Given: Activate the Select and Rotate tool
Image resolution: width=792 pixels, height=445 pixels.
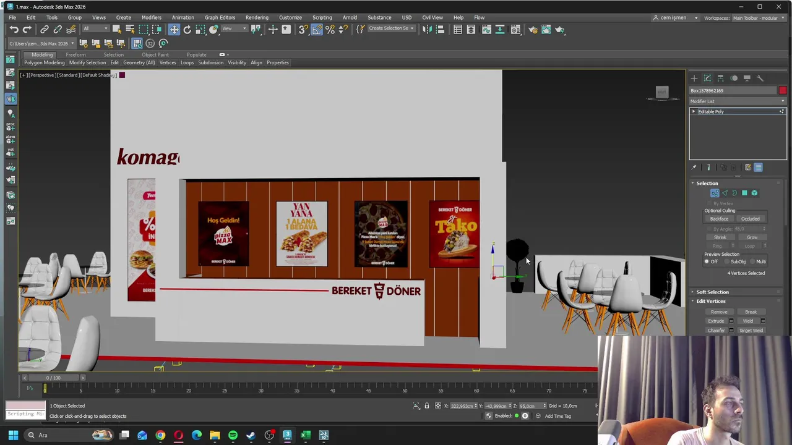Looking at the screenshot, I should (x=187, y=30).
